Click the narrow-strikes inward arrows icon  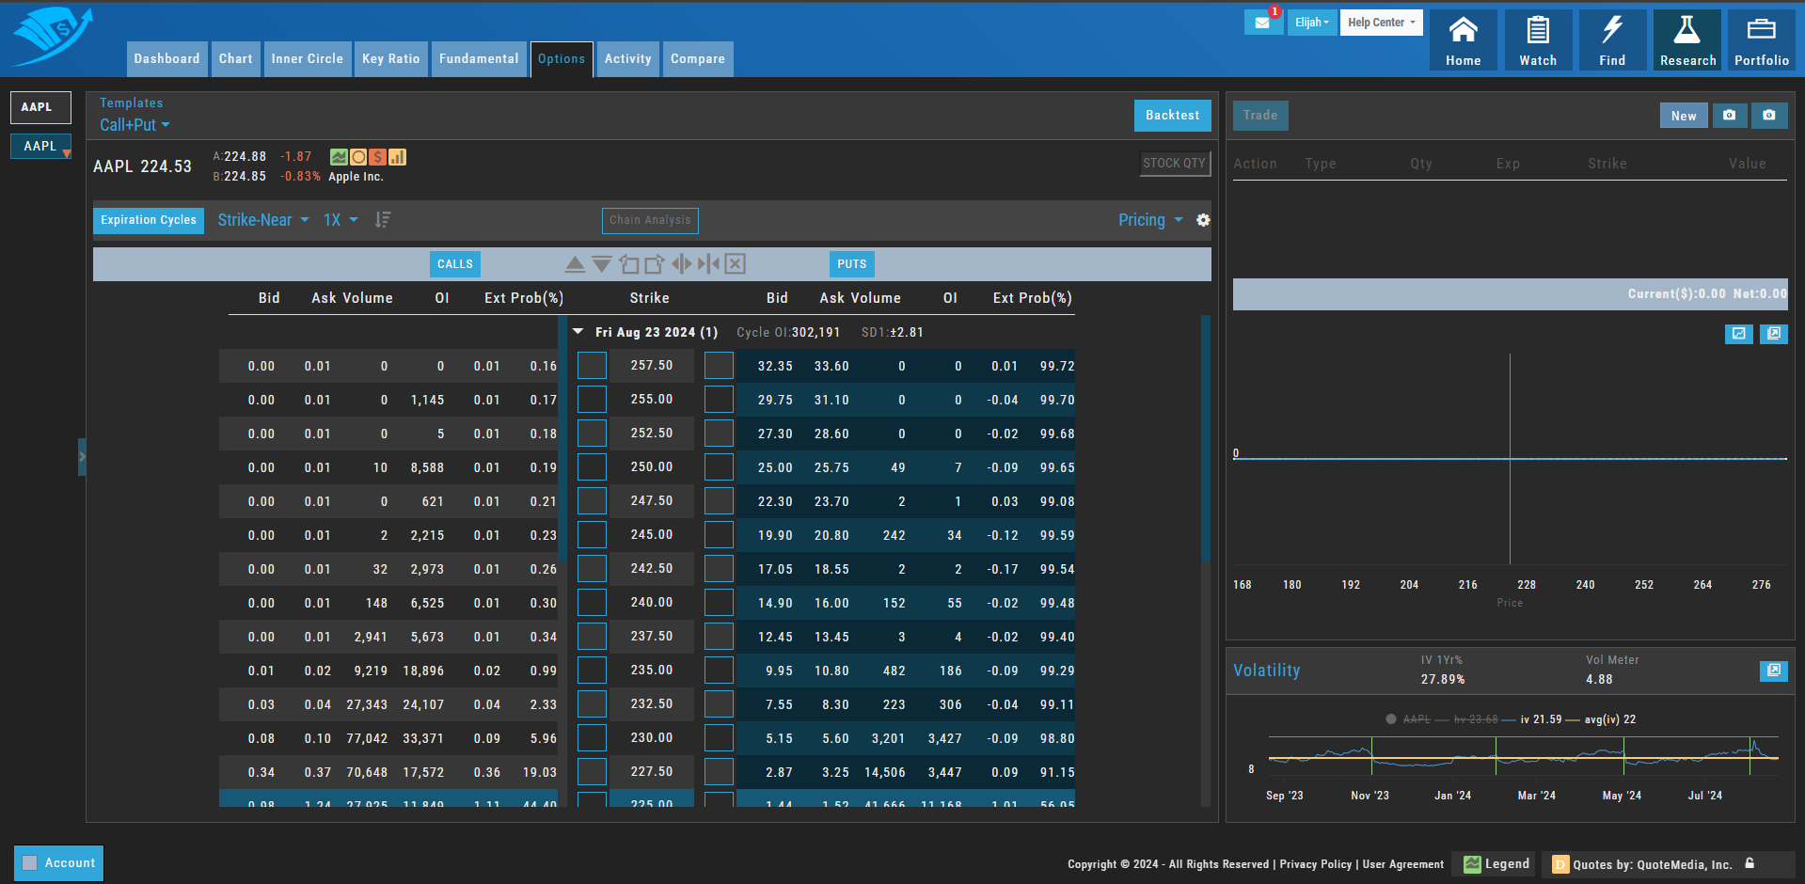708,264
